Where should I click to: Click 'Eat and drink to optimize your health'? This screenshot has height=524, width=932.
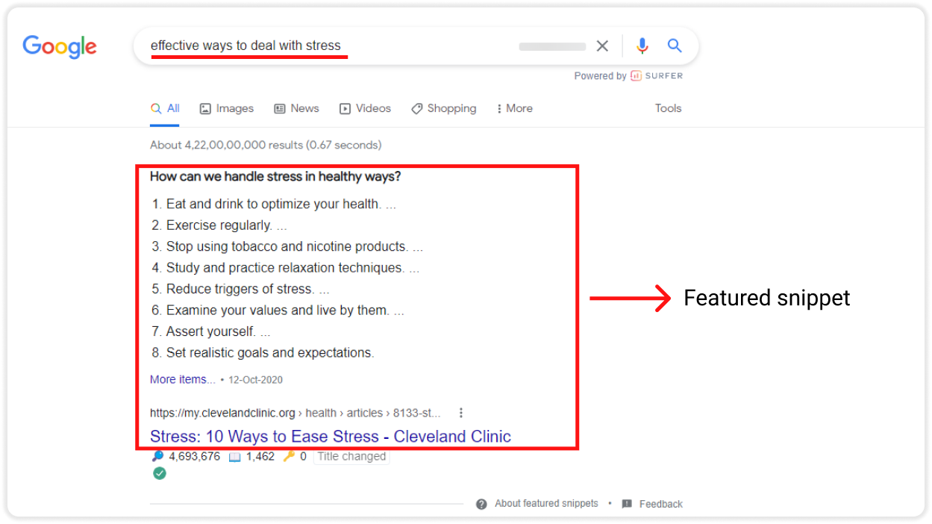point(273,204)
